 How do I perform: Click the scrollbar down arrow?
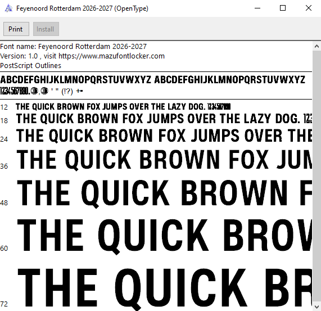317,307
